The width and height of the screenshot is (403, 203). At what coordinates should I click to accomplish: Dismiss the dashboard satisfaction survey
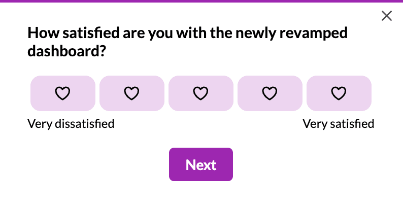tap(387, 16)
